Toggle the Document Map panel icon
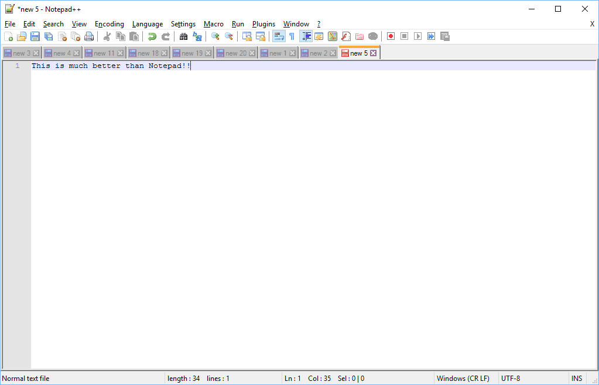Screen dimensions: 599x385 point(333,36)
